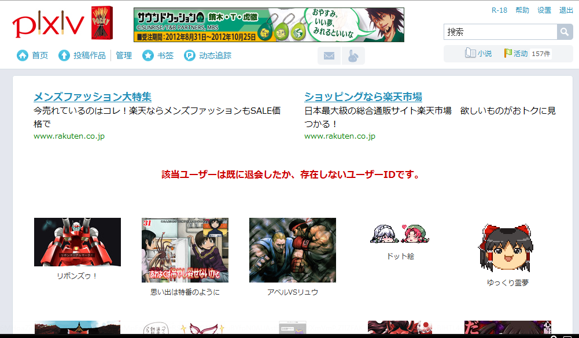Click the rabbit icon button
The width and height of the screenshot is (579, 338).
click(353, 55)
